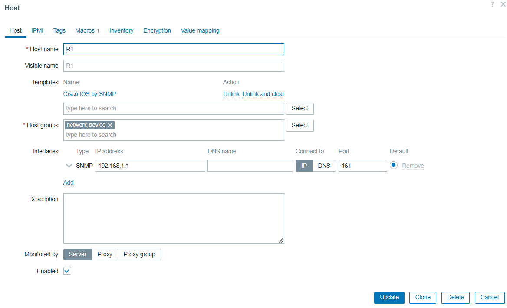The height and width of the screenshot is (308, 507).
Task: Choose Proxy group for monitoring
Action: (139, 255)
